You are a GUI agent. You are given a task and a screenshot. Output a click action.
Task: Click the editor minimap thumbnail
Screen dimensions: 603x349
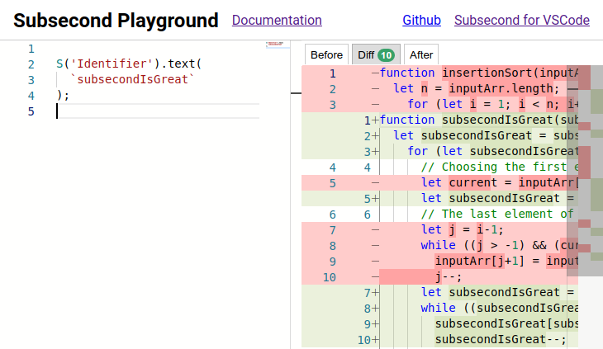tap(274, 44)
